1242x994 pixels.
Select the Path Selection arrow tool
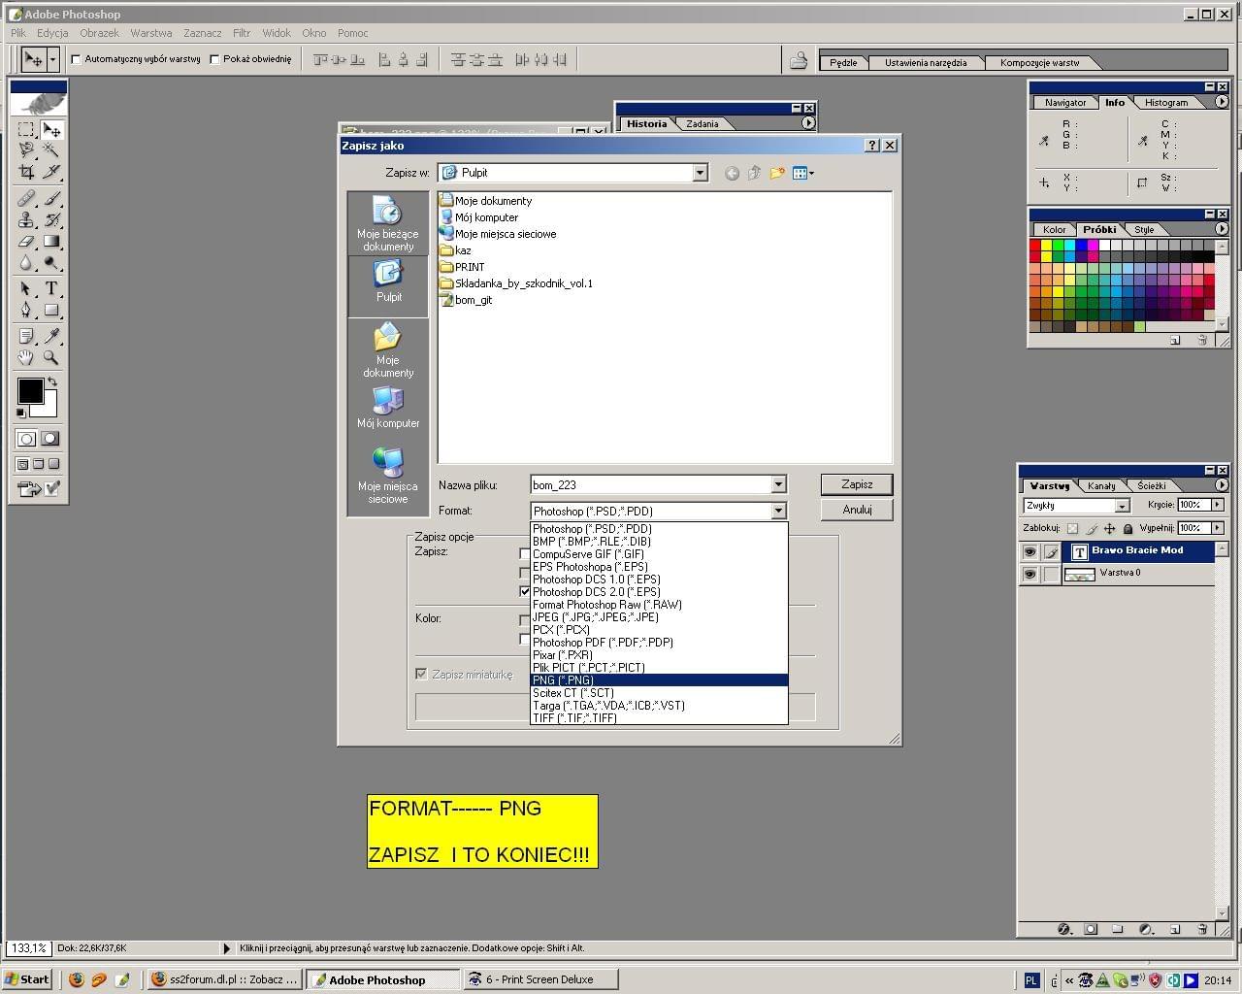coord(26,289)
